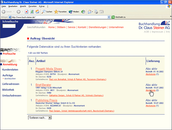Image resolution: width=172 pixels, height=130 pixels.
Task: Open Bibliothek in sidebar
Action: pos(8,90)
